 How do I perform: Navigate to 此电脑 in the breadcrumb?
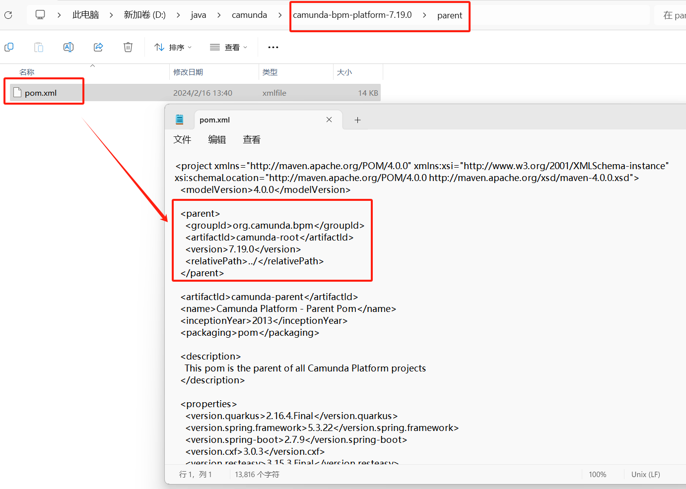(85, 15)
